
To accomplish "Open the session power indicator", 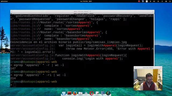I will coord(170,1).
